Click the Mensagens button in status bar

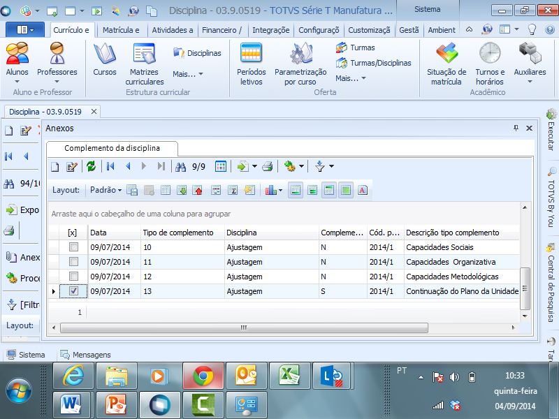point(86,355)
